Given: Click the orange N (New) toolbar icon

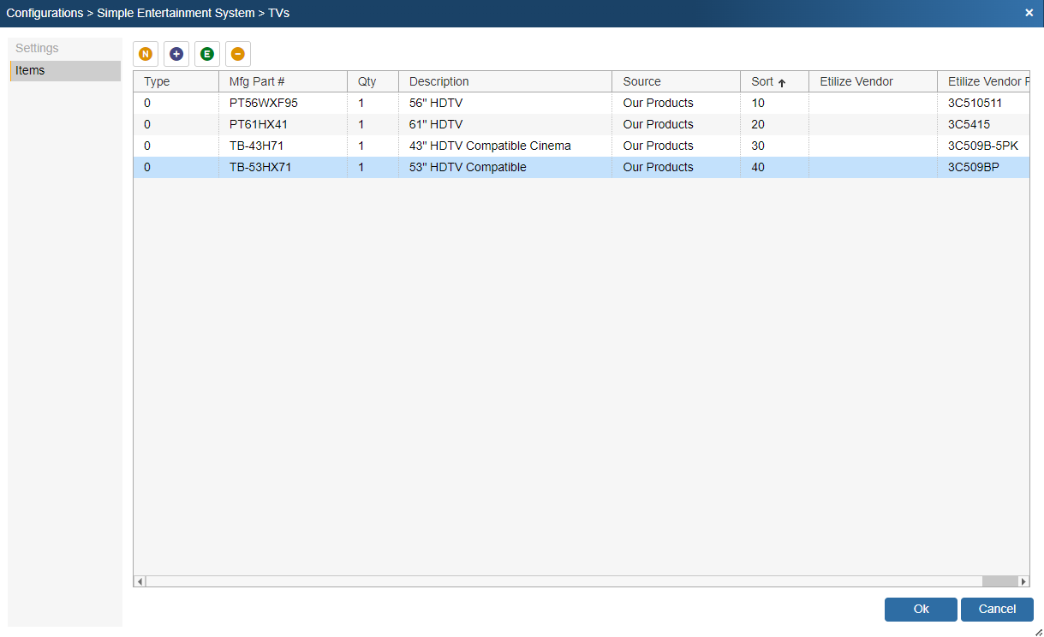Looking at the screenshot, I should tap(146, 54).
